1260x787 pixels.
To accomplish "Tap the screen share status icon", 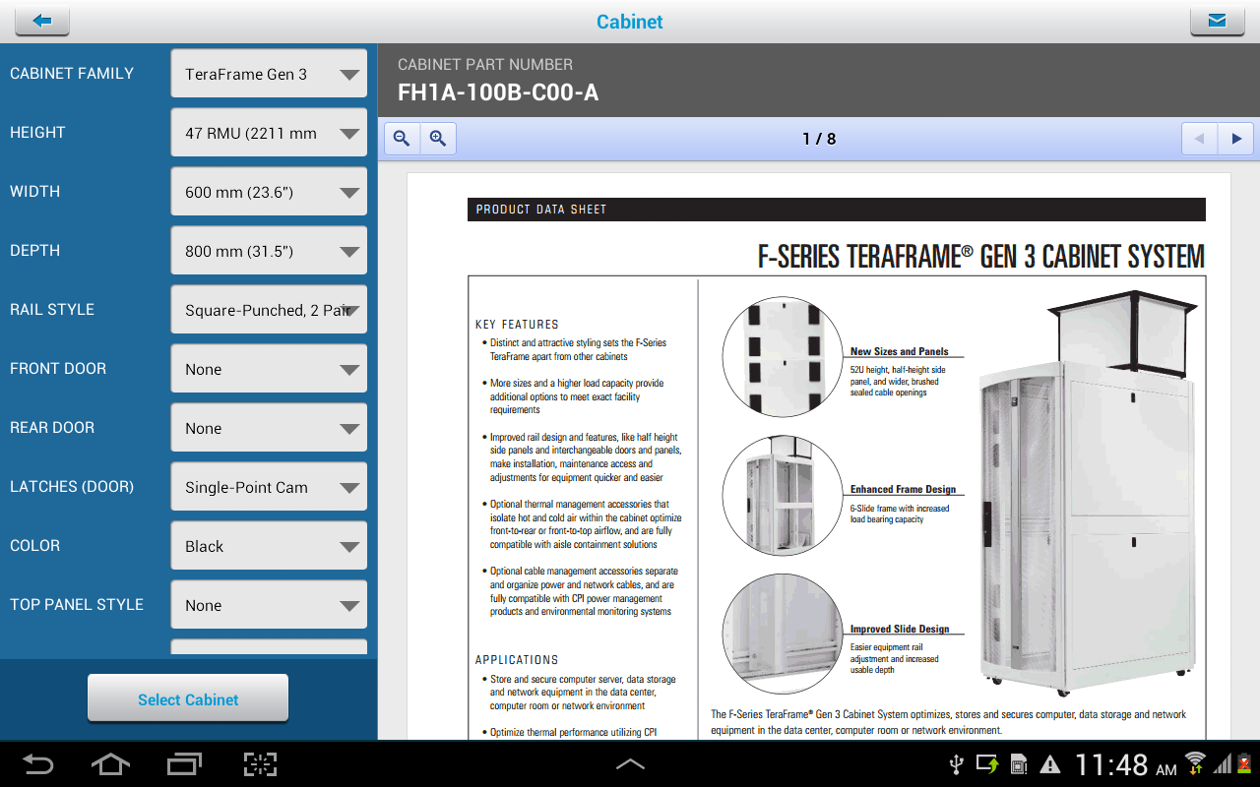I will tap(987, 764).
